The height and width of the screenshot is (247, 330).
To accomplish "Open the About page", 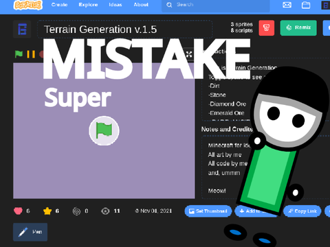I will tap(141, 5).
